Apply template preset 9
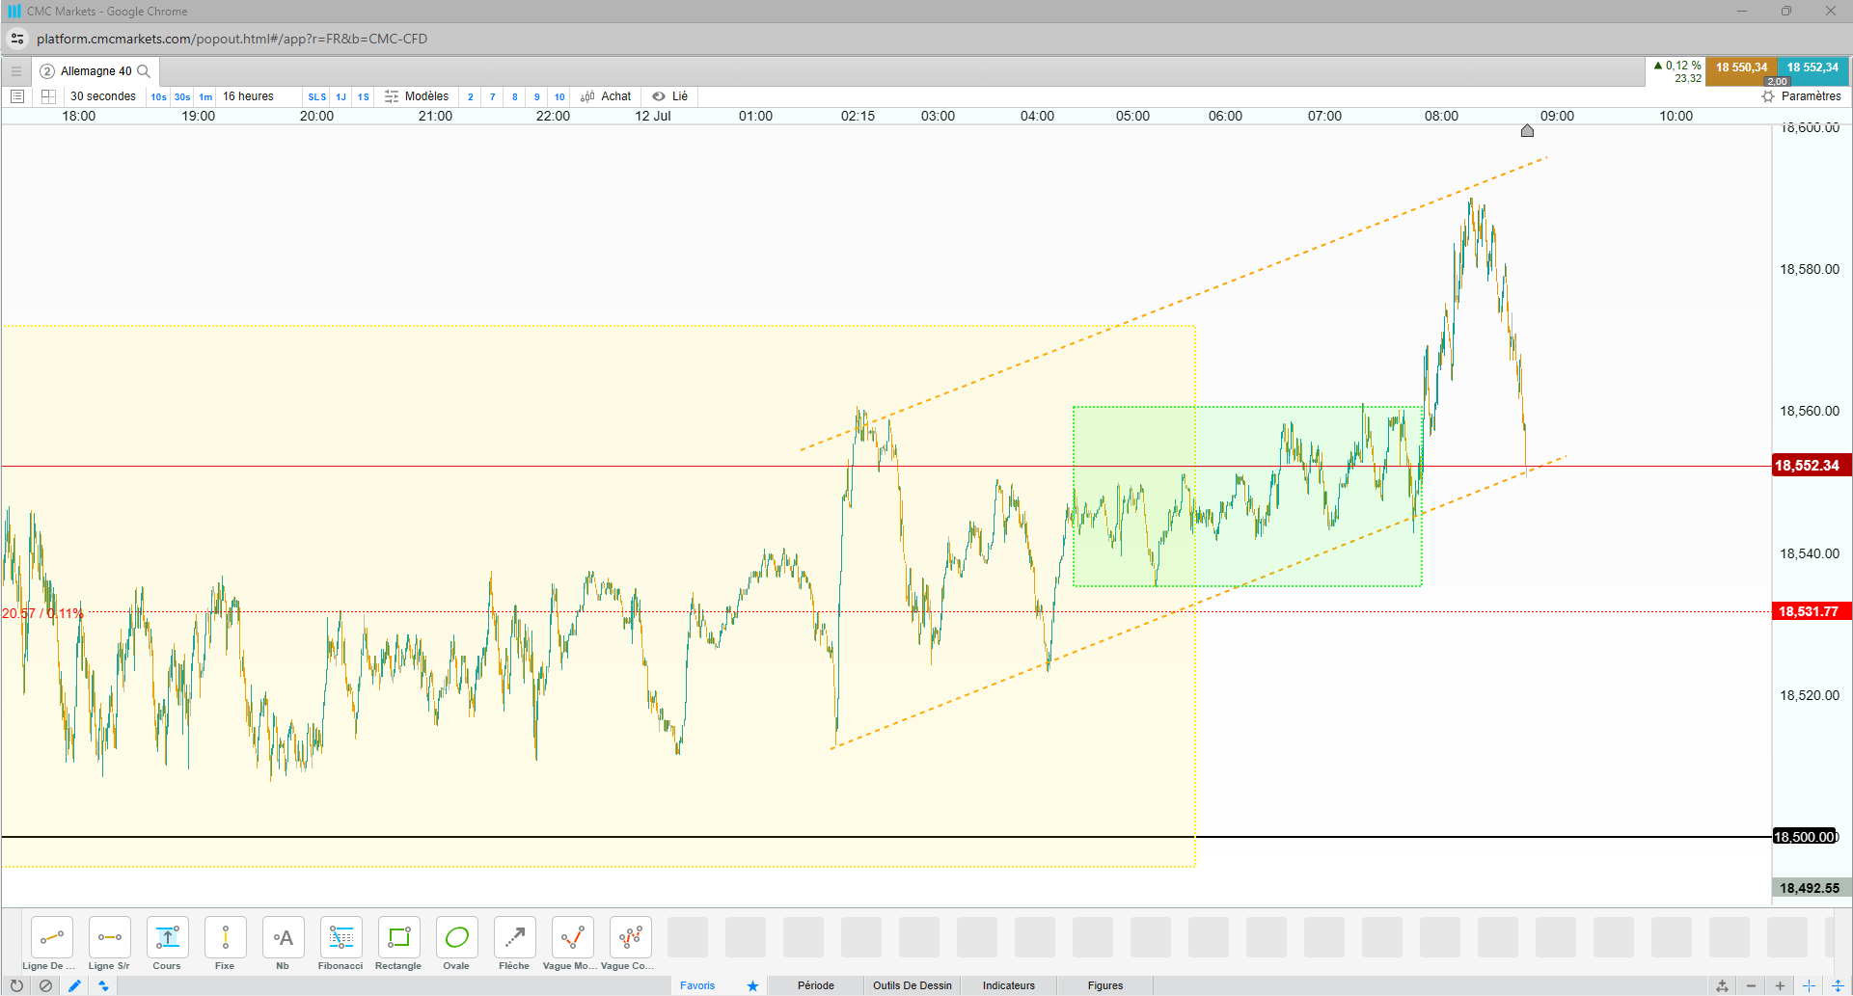The image size is (1853, 996). (537, 97)
